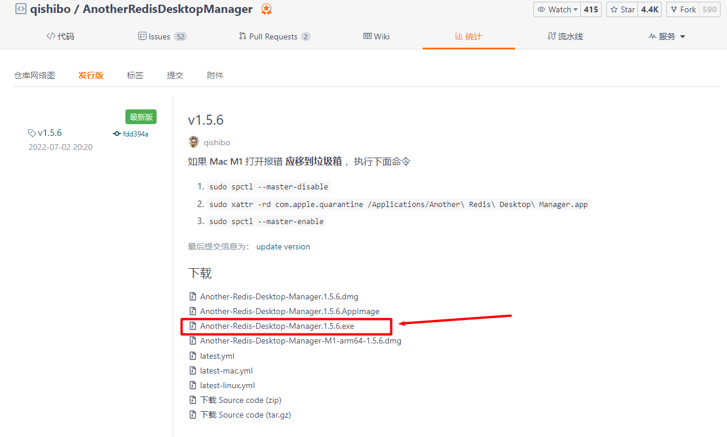Click the tag icon next to v1.5.6
The width and height of the screenshot is (727, 437).
(x=32, y=134)
